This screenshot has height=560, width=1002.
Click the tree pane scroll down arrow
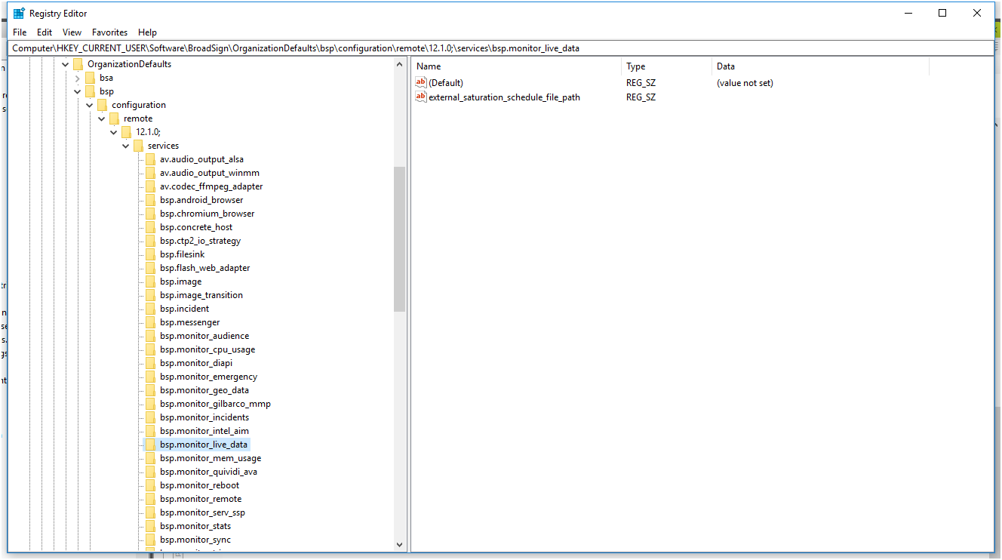tap(400, 543)
